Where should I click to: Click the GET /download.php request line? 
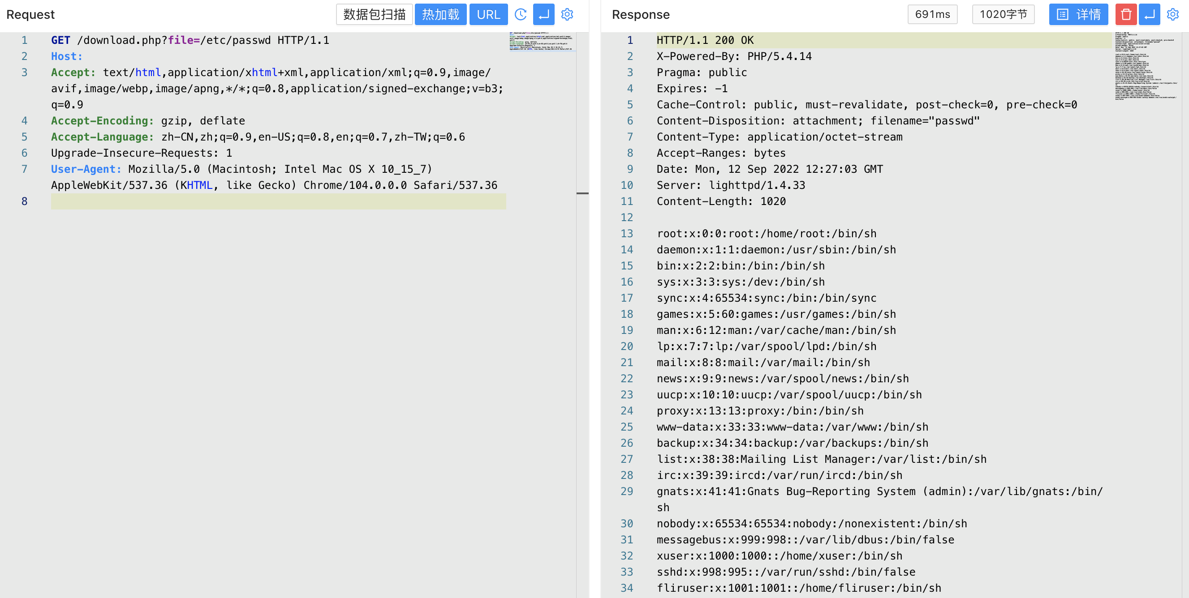(x=190, y=40)
